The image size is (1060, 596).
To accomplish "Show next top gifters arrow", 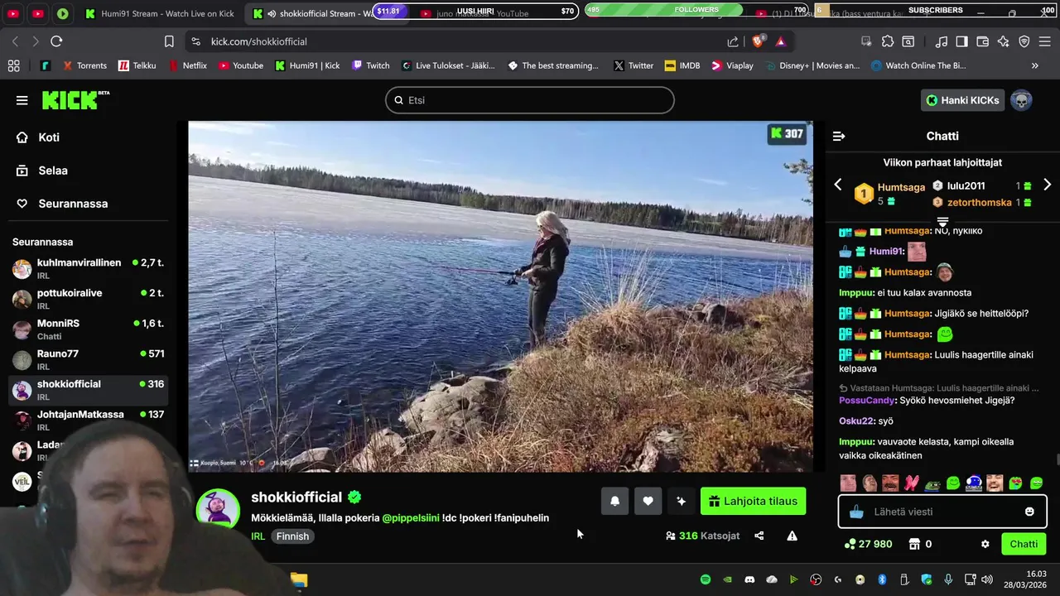I will click(1047, 185).
